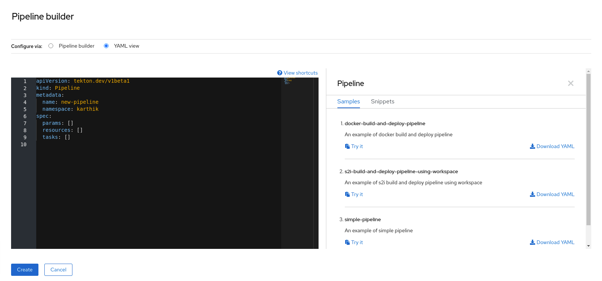The width and height of the screenshot is (602, 281).
Task: Click copy icon for s2i-build-and-deploy Try it
Action: (x=347, y=195)
